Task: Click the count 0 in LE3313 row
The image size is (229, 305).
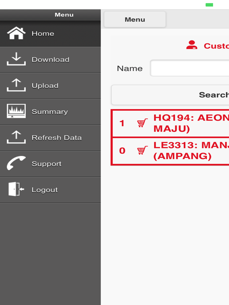Action: 122,151
